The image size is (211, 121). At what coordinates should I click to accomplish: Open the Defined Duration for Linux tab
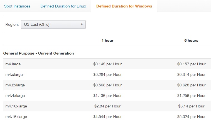coord(63,6)
